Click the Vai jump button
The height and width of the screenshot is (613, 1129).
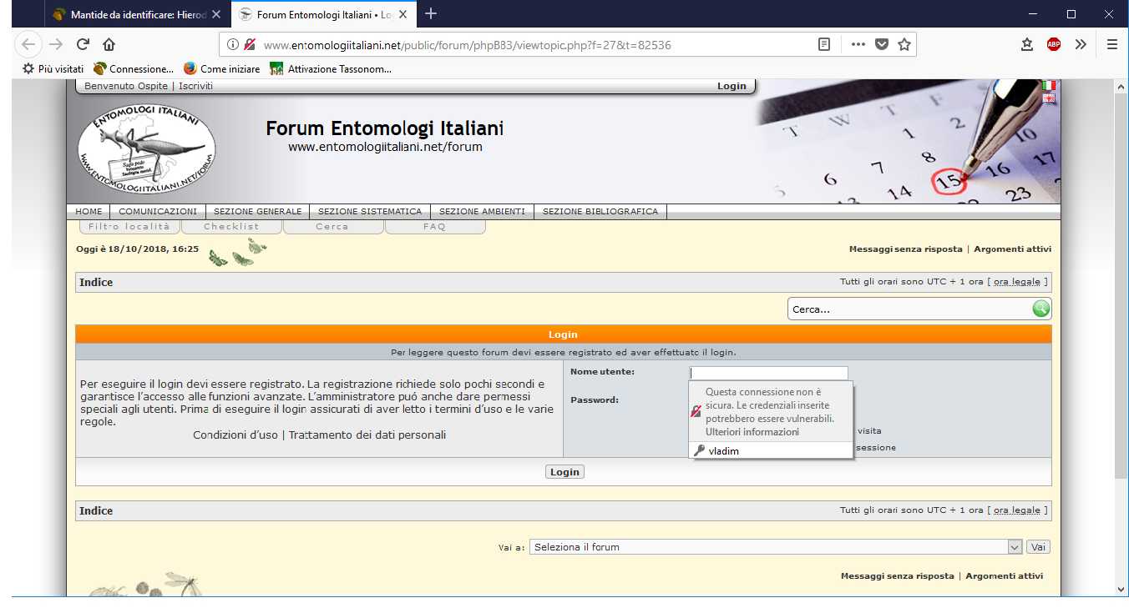click(x=1038, y=547)
